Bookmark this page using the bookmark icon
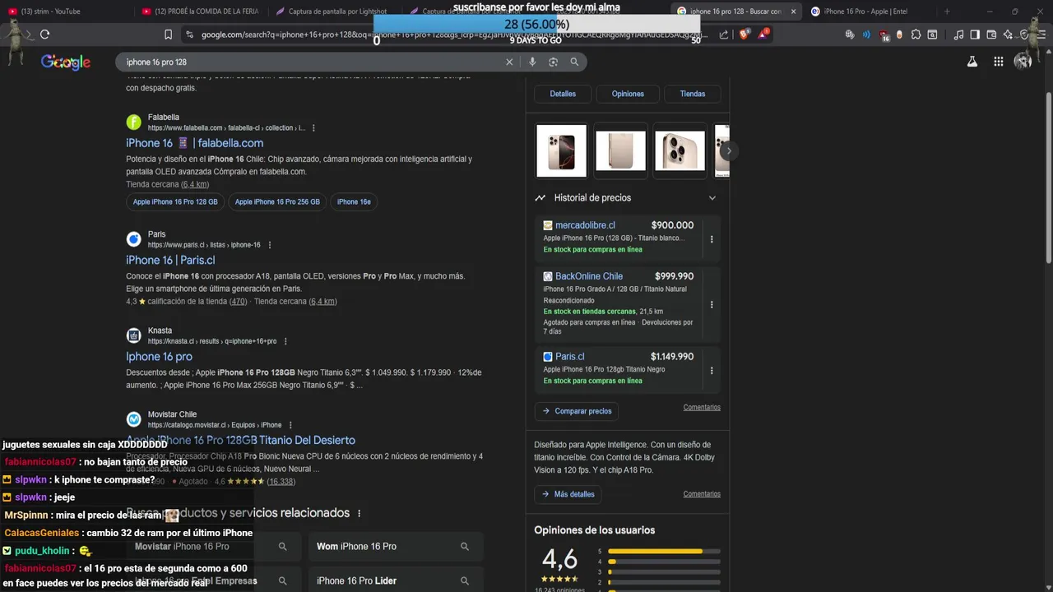The width and height of the screenshot is (1053, 592). 168,35
